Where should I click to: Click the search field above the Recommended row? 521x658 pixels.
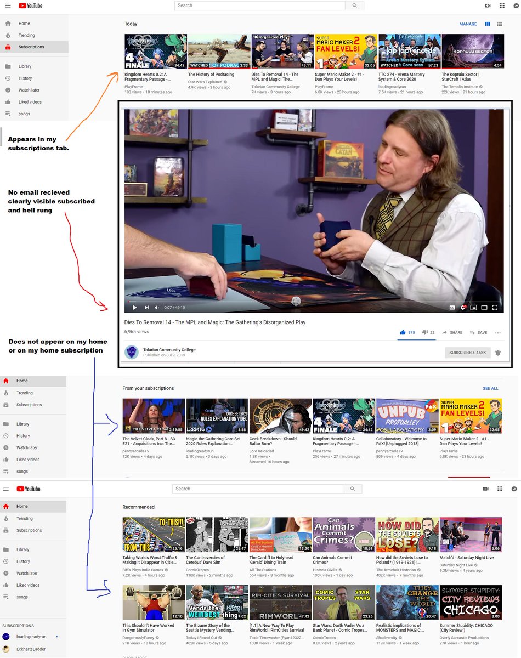[258, 489]
